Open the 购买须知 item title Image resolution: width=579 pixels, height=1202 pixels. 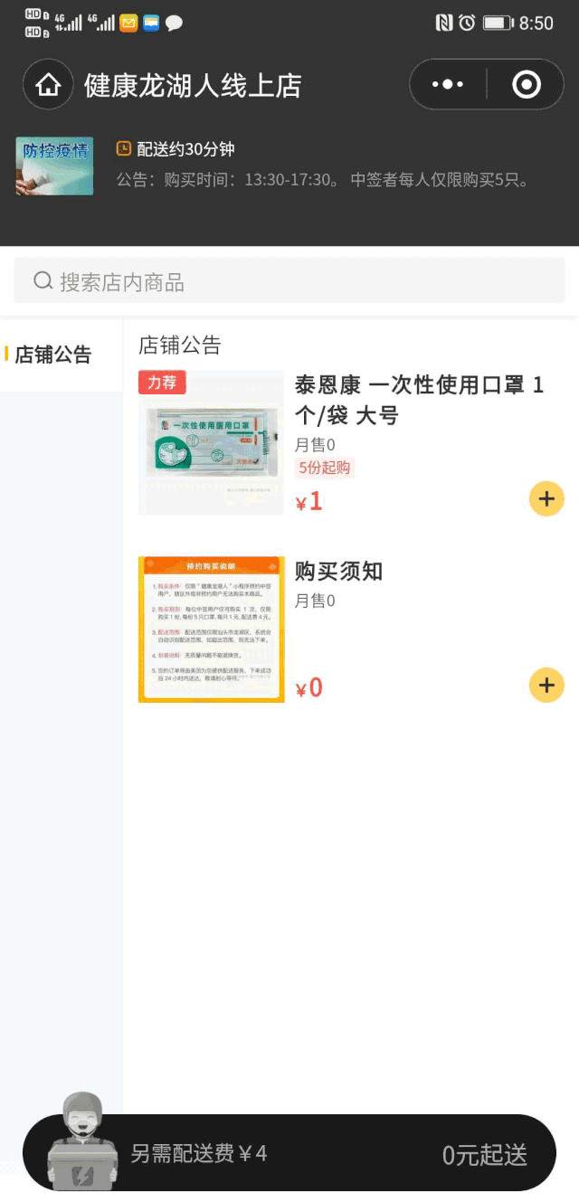pos(338,571)
